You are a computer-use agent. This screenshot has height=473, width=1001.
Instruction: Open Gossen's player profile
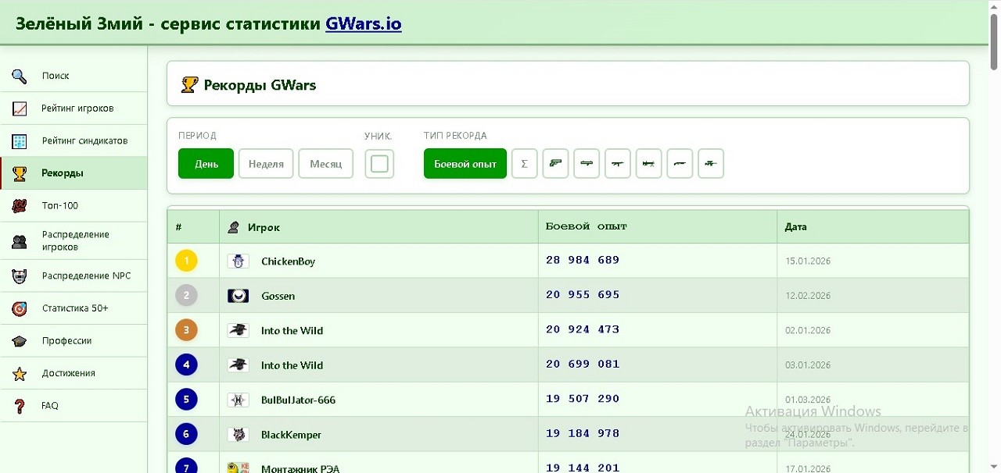[x=278, y=297]
